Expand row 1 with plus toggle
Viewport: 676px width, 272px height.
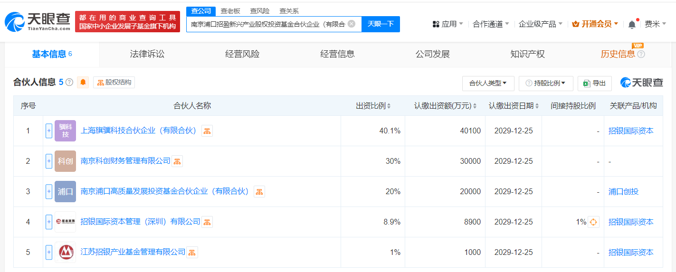pos(49,131)
